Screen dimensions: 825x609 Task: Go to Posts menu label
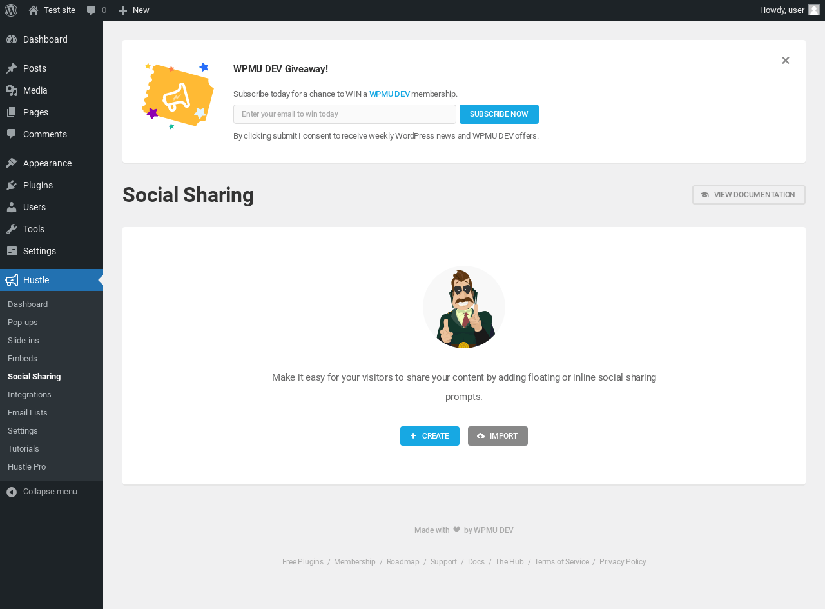[35, 68]
